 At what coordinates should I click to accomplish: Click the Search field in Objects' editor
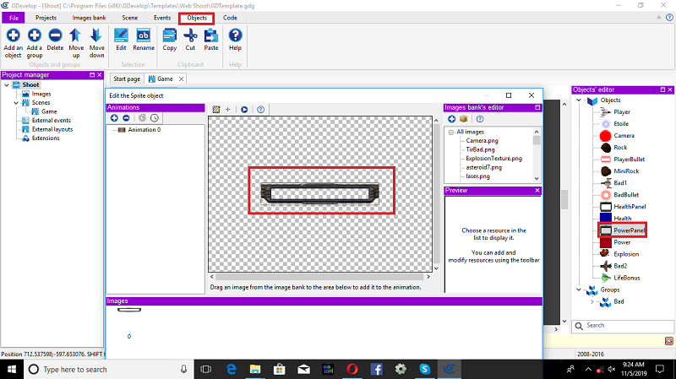coord(623,326)
